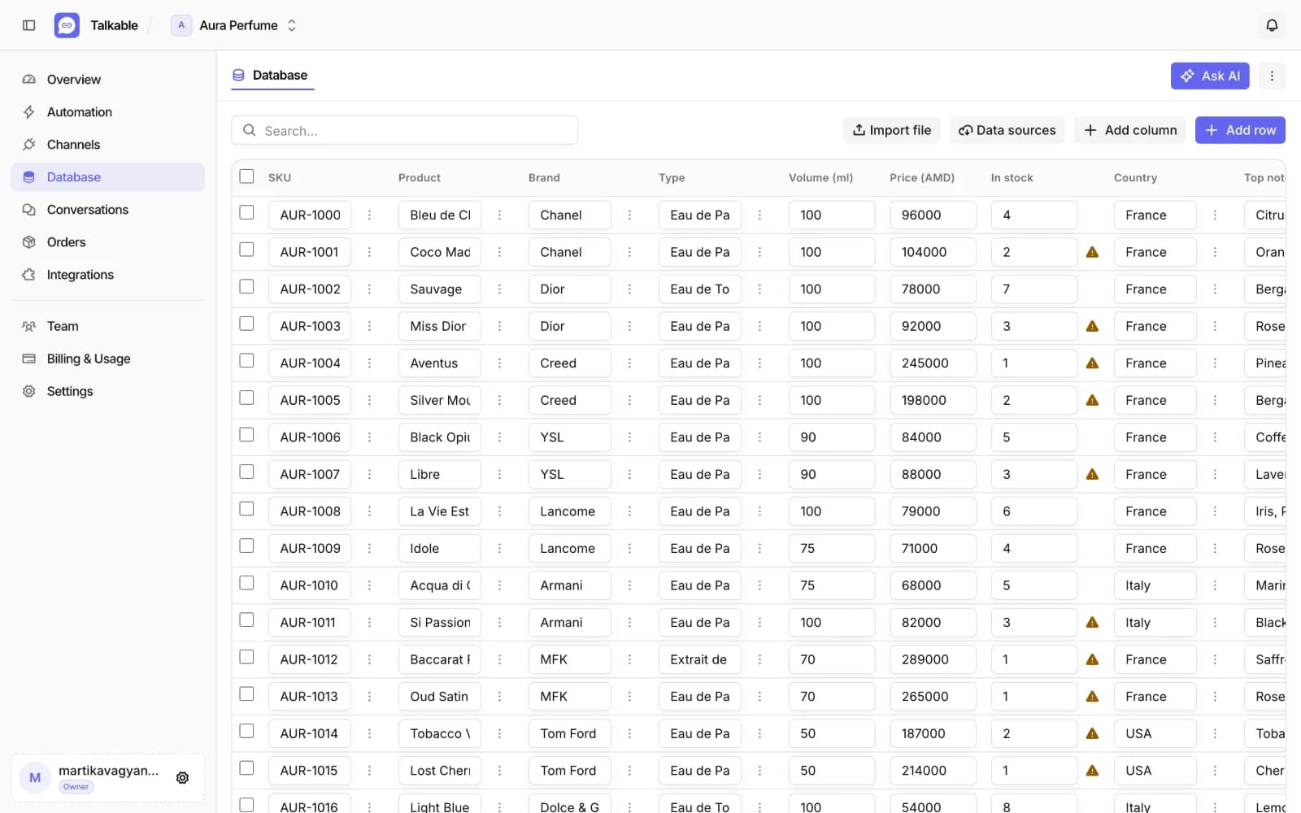
Task: Check the AUR-1009 row checkbox
Action: (x=246, y=546)
